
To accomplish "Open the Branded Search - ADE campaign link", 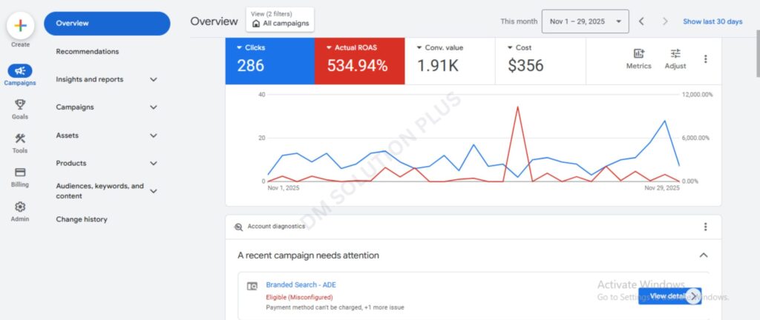I will (301, 284).
